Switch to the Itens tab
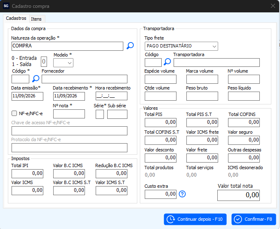 (36, 19)
